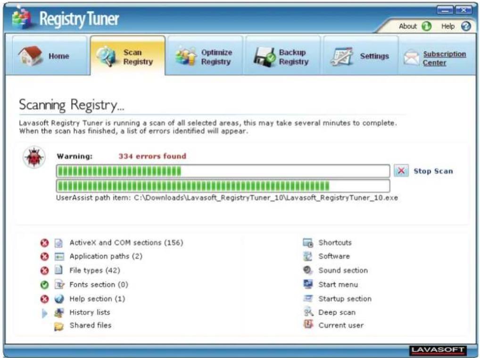Image resolution: width=480 pixels, height=358 pixels.
Task: Click the red X stop scan button
Action: 401,171
